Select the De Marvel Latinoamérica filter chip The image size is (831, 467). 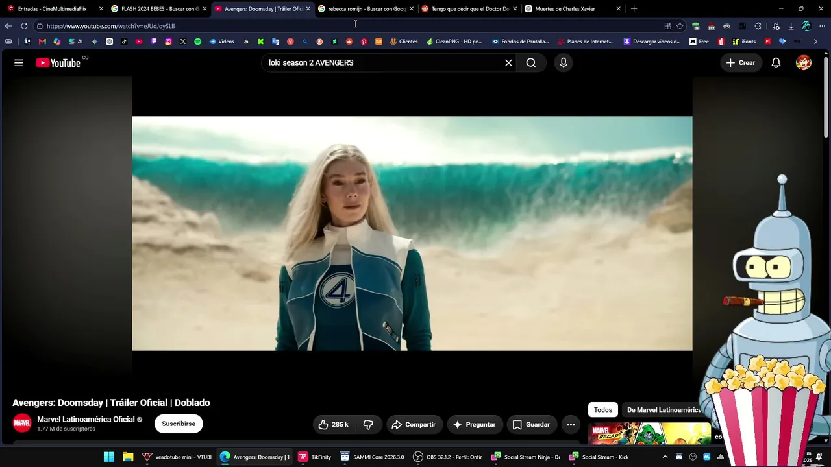coord(664,410)
